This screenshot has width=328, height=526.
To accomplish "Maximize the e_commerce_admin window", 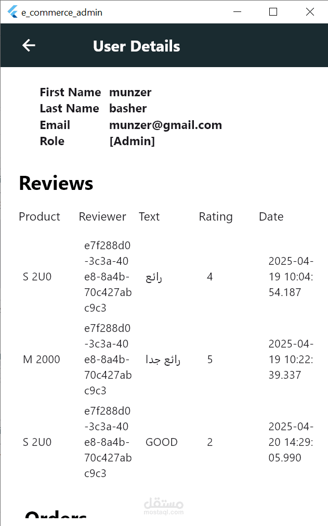I will tap(273, 12).
